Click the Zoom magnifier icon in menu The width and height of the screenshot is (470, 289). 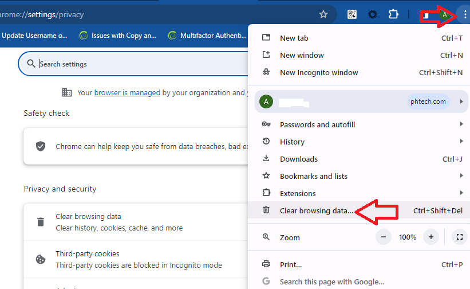pos(266,237)
